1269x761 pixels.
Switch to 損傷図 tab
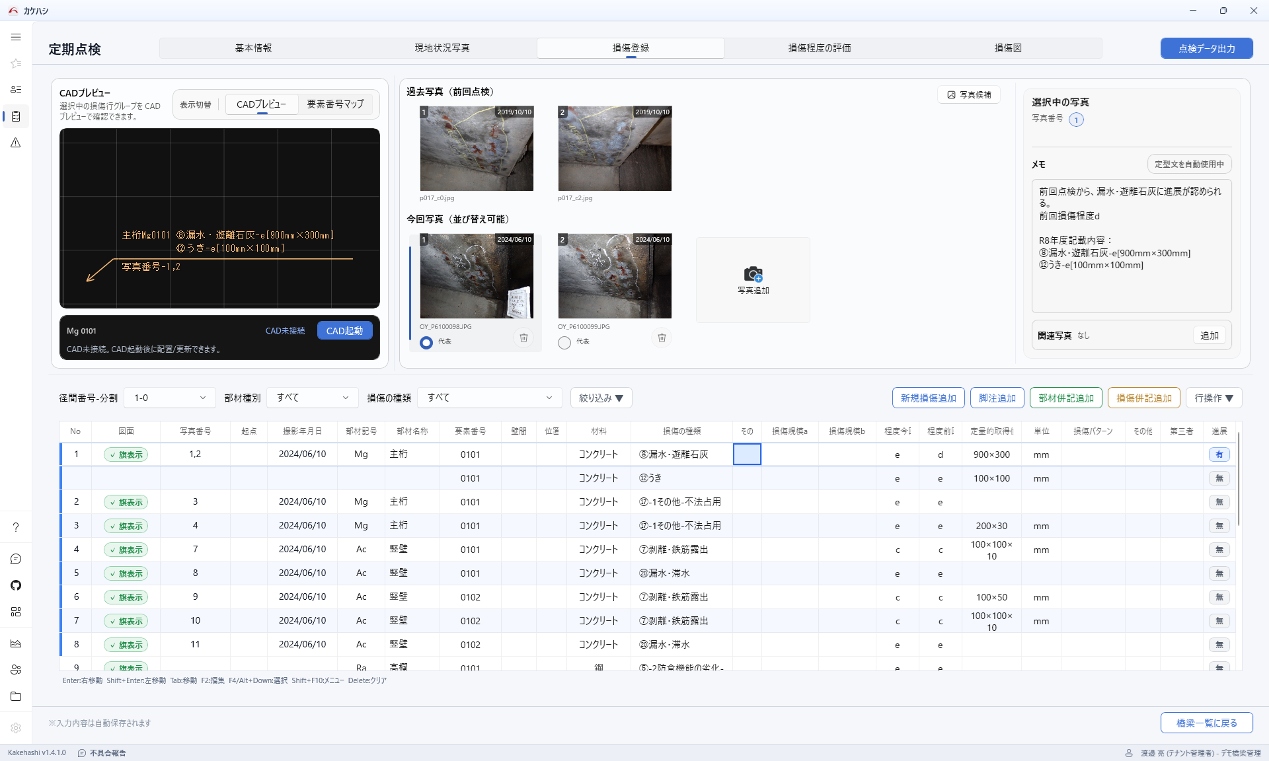point(1008,48)
